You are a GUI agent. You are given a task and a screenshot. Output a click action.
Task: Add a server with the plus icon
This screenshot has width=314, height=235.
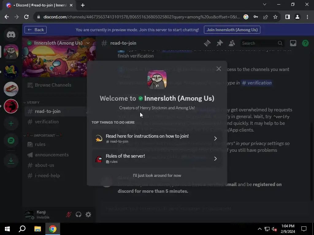(x=11, y=123)
